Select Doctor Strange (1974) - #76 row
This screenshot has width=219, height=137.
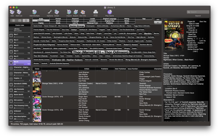pos(97,115)
